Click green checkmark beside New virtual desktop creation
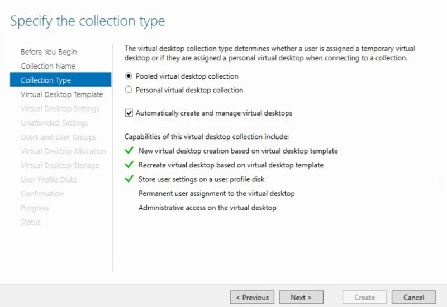This screenshot has width=447, height=307. (129, 151)
